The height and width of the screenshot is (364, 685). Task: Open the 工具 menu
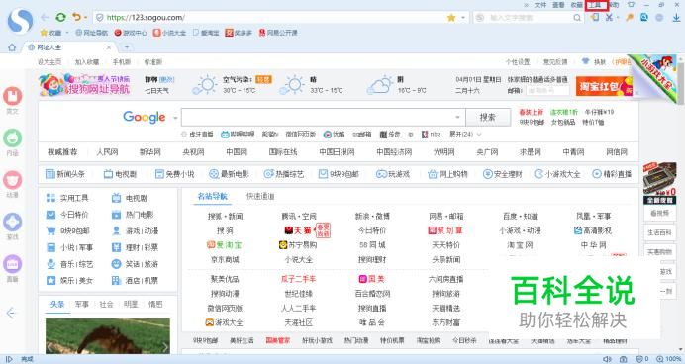pyautogui.click(x=595, y=5)
